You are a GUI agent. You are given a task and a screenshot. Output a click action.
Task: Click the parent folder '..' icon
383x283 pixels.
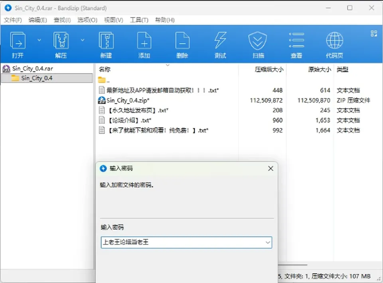point(102,80)
